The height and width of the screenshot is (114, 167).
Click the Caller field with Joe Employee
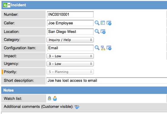70,23
